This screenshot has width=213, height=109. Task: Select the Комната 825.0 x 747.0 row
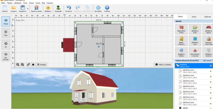[193, 66]
